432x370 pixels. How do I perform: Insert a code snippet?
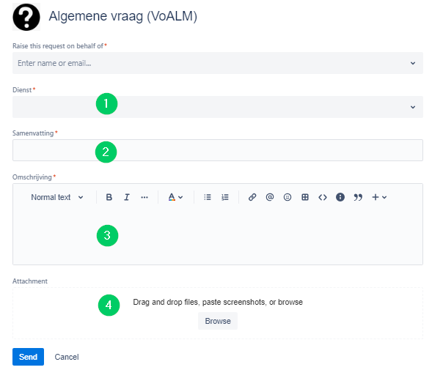pos(323,197)
